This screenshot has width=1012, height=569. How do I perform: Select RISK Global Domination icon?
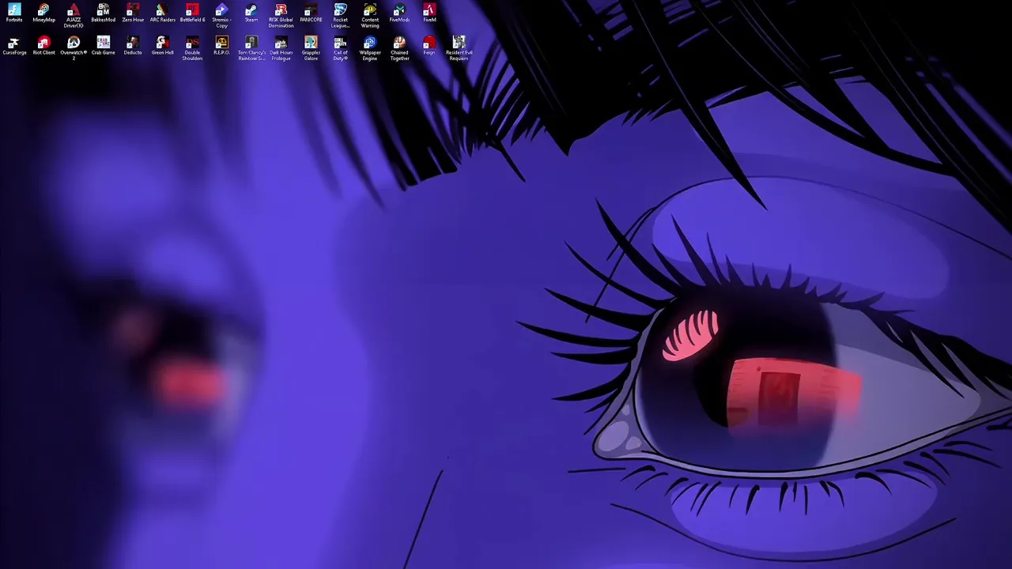click(281, 16)
